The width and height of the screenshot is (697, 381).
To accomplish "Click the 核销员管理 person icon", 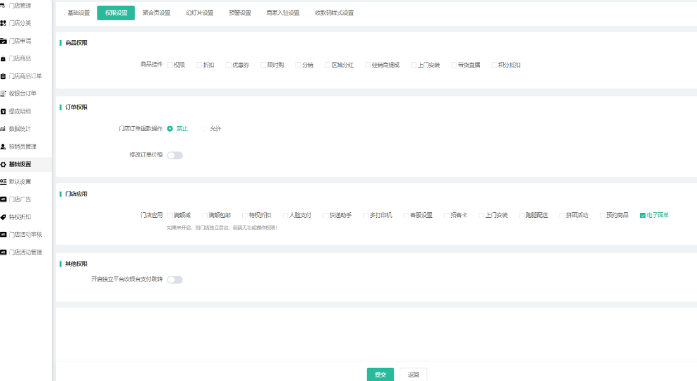I will (x=4, y=147).
